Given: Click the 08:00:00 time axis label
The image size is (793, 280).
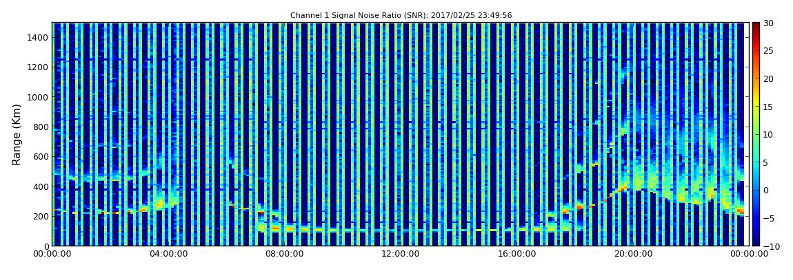Looking at the screenshot, I should coord(284,255).
